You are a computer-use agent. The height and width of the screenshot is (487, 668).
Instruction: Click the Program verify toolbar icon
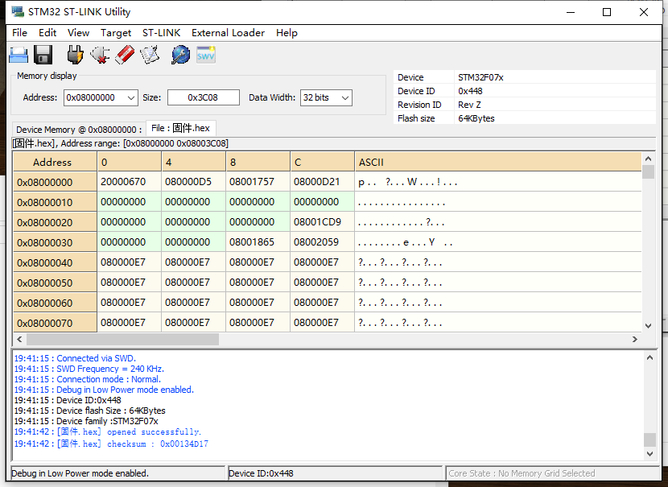150,55
